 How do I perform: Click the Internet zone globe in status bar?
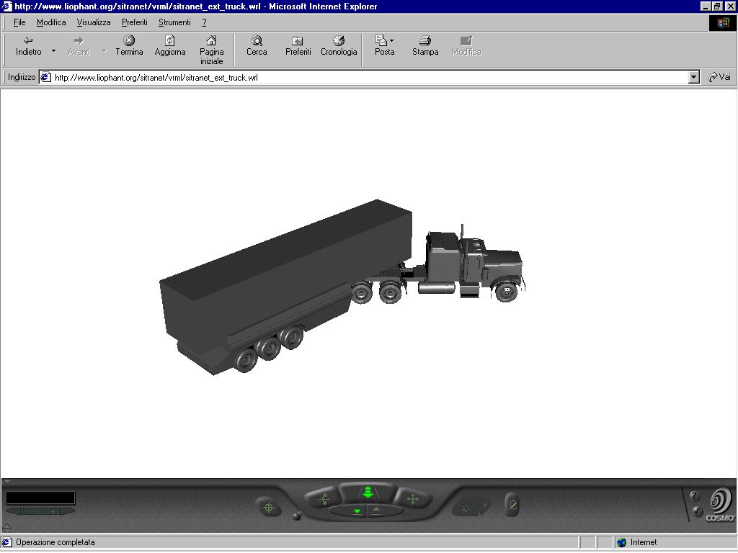point(621,542)
